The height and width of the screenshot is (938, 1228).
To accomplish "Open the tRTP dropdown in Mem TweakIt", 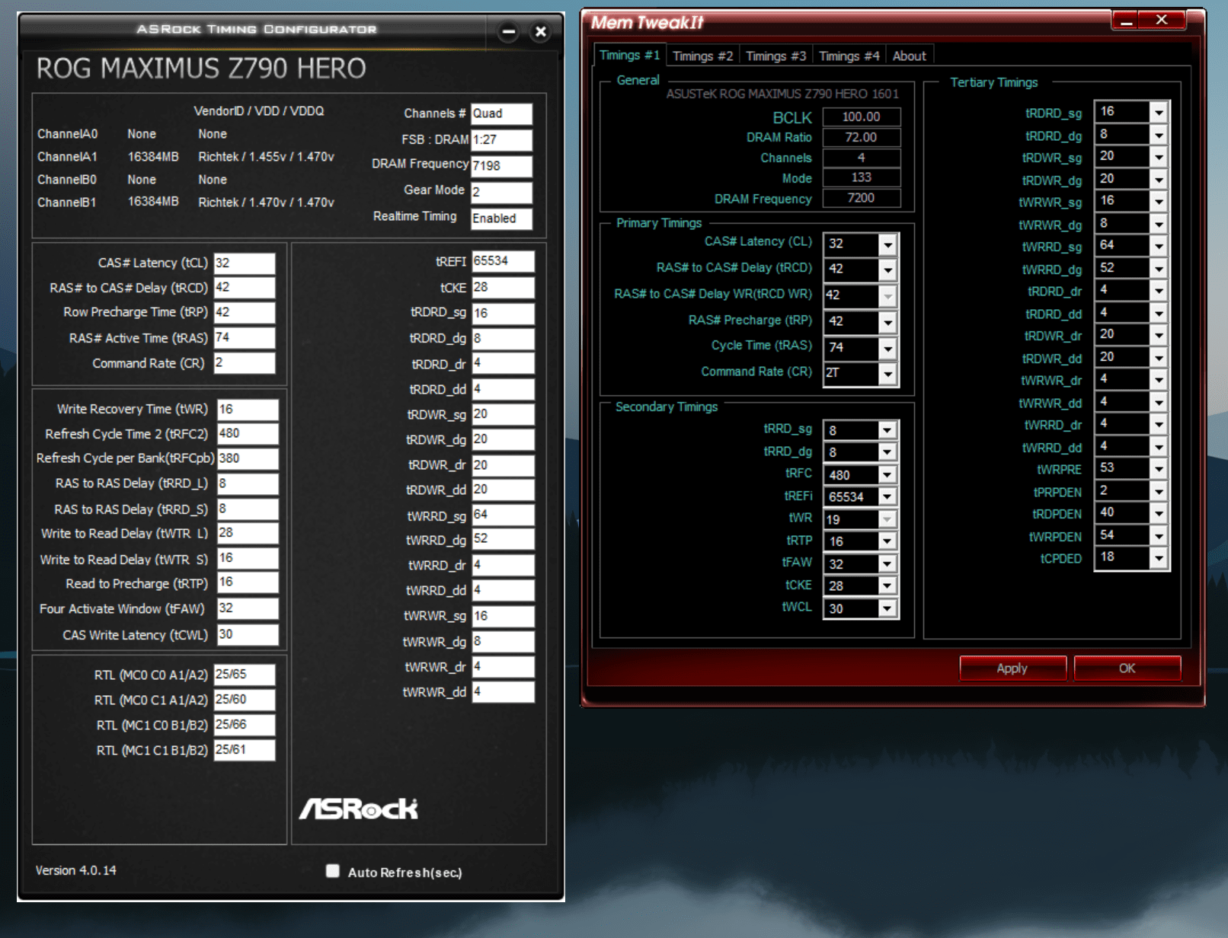I will click(x=887, y=541).
